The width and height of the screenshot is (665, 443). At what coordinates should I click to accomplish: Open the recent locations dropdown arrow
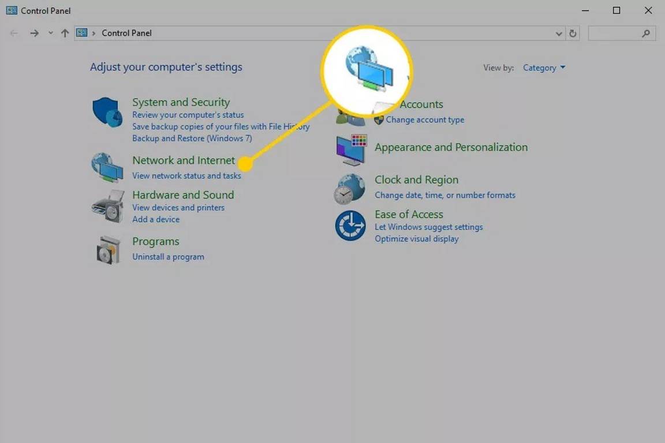point(51,33)
